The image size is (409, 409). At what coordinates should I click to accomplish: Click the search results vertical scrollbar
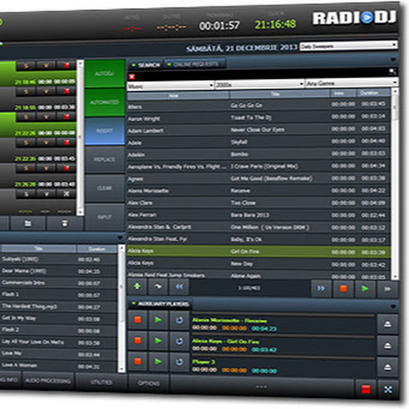(x=395, y=184)
